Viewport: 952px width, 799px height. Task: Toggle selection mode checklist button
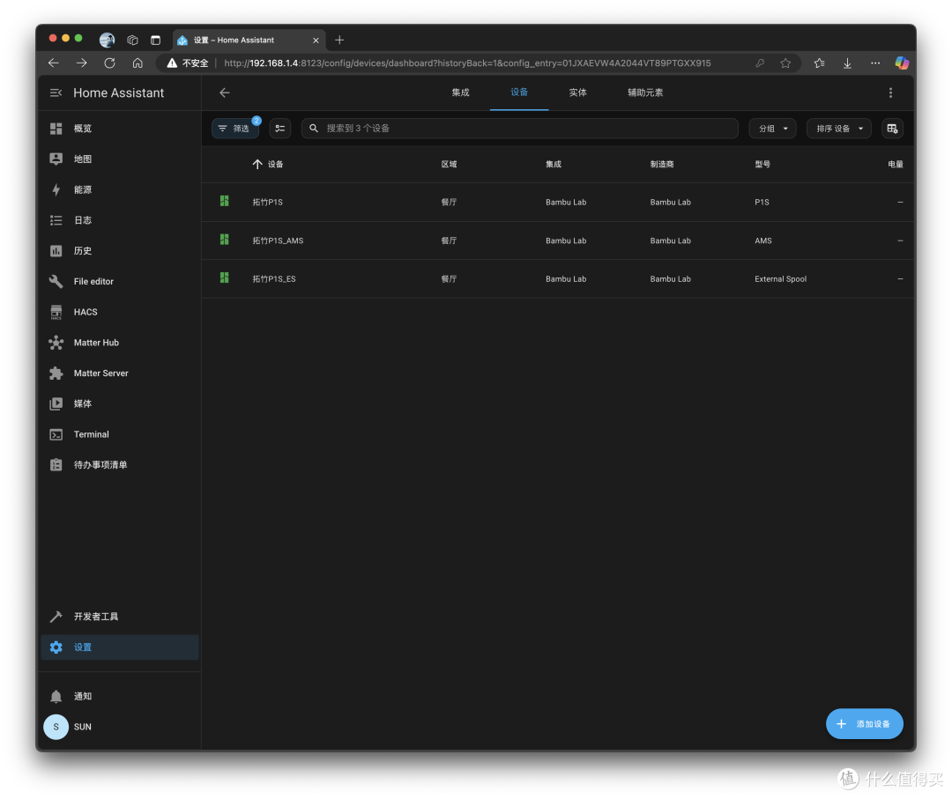(x=280, y=129)
